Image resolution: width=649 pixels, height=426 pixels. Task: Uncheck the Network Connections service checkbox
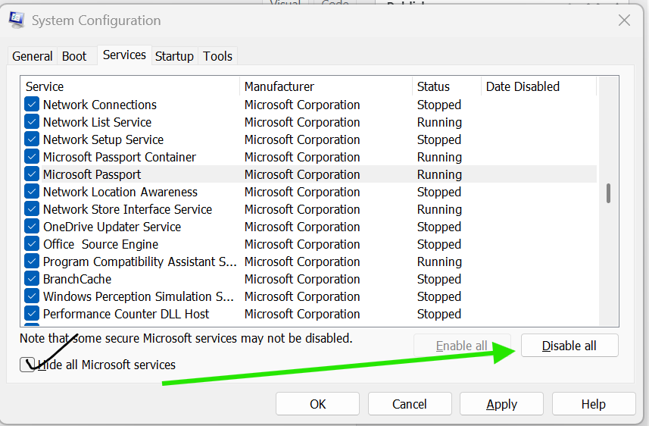pyautogui.click(x=32, y=105)
